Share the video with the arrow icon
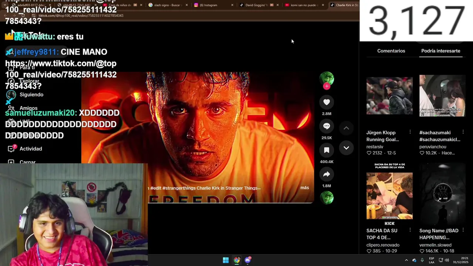 click(x=327, y=174)
